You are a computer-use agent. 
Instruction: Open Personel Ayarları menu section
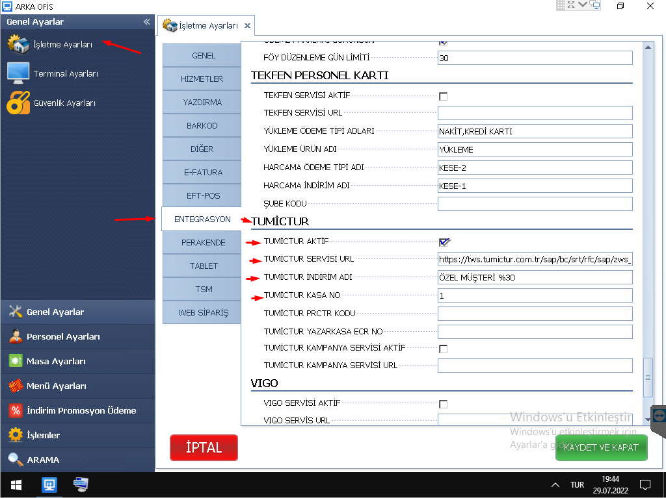78,336
